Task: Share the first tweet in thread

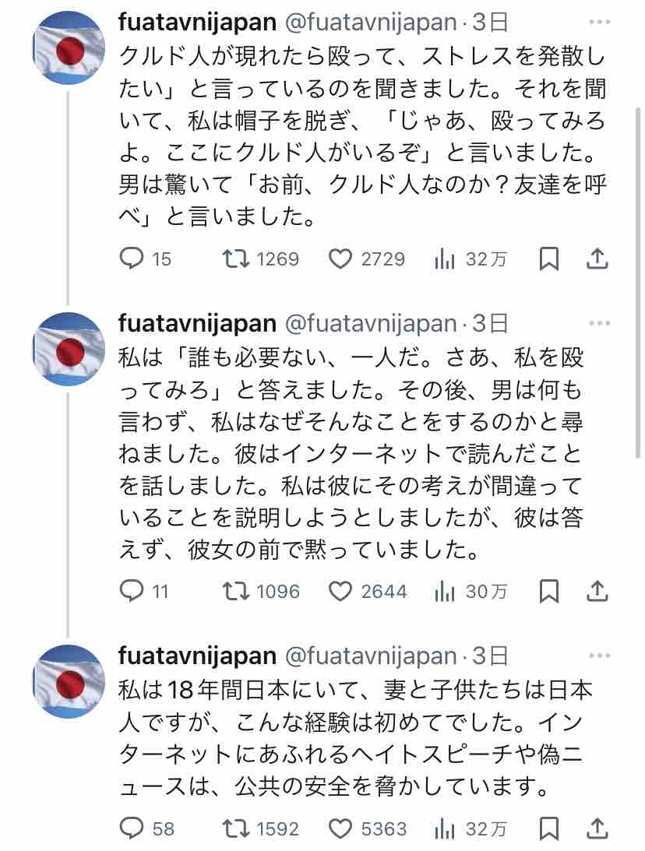Action: (x=597, y=258)
